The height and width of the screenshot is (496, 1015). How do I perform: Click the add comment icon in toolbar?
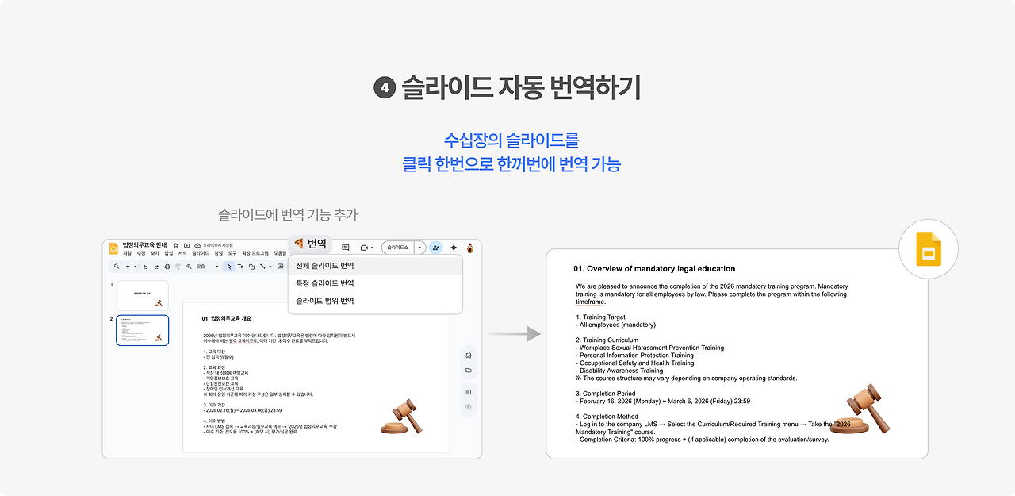tap(280, 267)
